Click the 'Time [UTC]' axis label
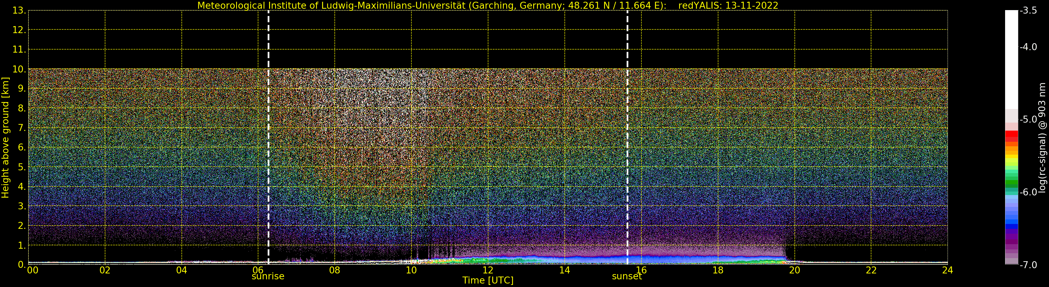The height and width of the screenshot is (287, 1049). click(488, 280)
